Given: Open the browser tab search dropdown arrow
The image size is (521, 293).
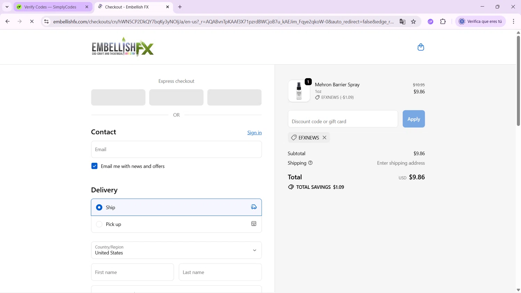Looking at the screenshot, I should 7,7.
